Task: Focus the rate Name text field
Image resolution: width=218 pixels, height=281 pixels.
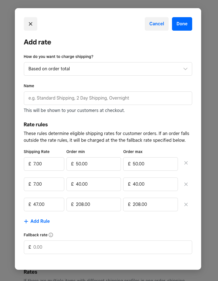Action: (108, 98)
